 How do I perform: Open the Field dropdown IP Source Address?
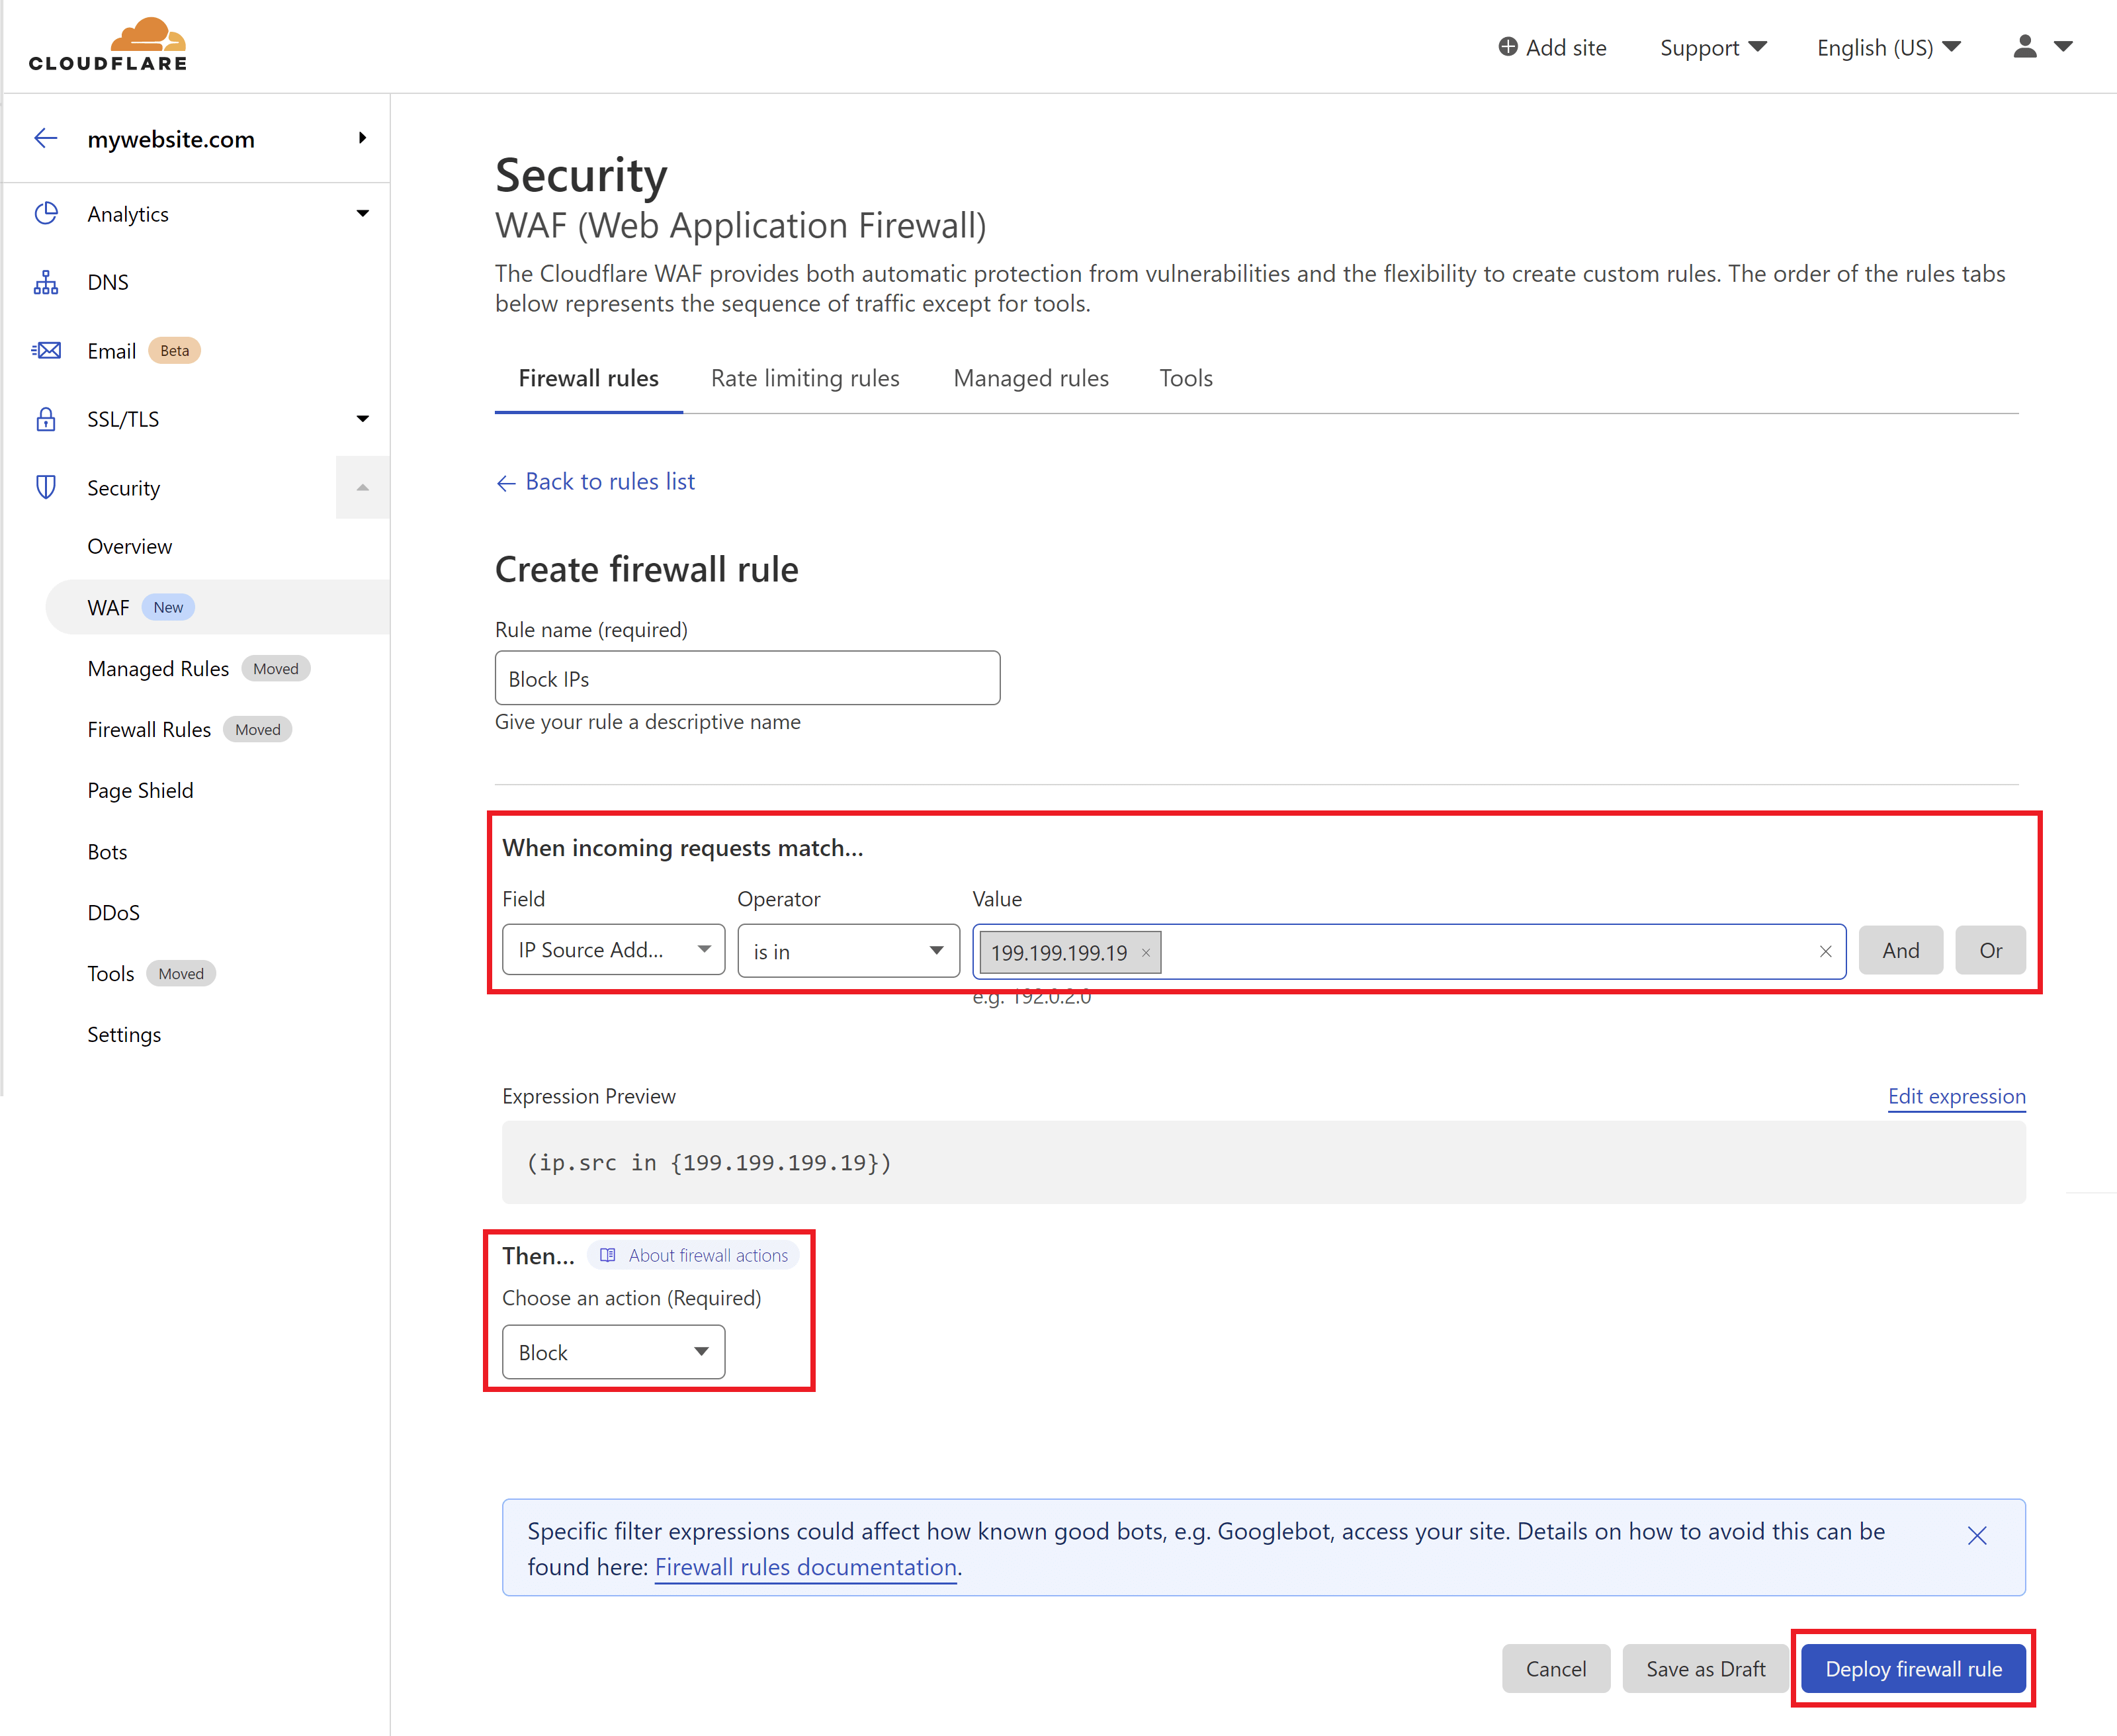pos(613,950)
